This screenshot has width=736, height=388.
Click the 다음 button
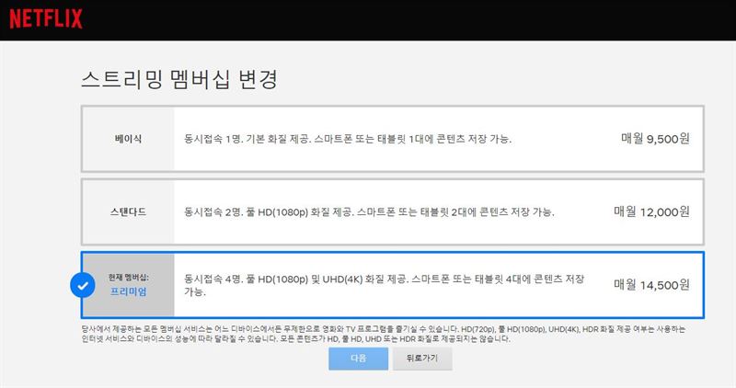(x=358, y=359)
